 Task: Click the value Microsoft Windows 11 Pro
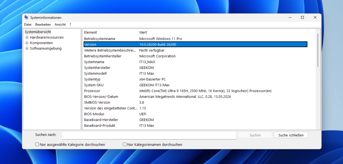pos(161,39)
